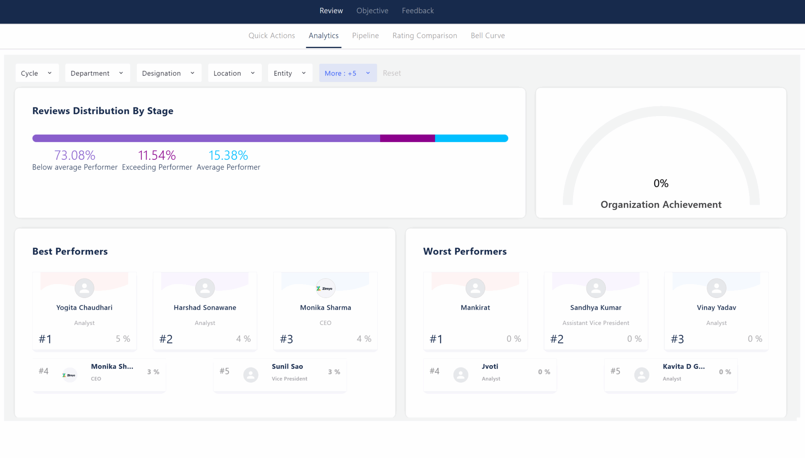Go to the Objective section in the top navigation
The height and width of the screenshot is (458, 805).
click(372, 11)
